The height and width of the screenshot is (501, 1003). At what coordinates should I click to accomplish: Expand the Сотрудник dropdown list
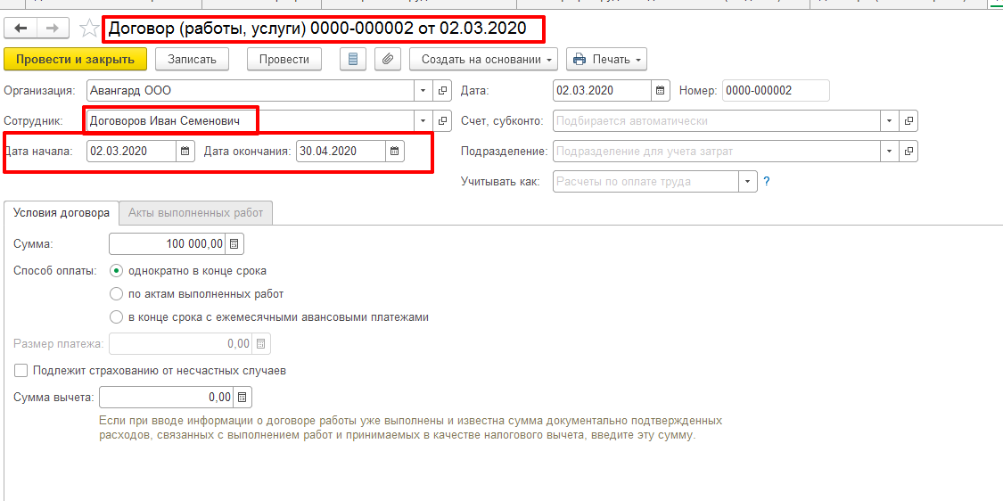[422, 121]
